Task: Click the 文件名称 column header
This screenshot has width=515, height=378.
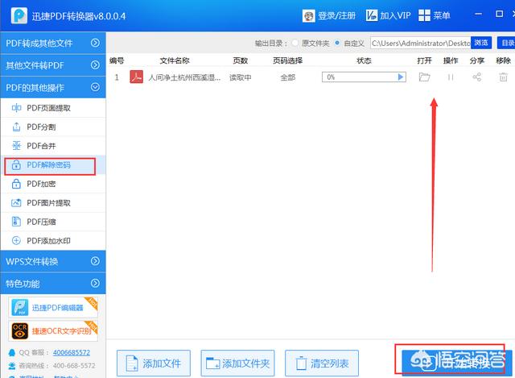Action: click(x=175, y=60)
